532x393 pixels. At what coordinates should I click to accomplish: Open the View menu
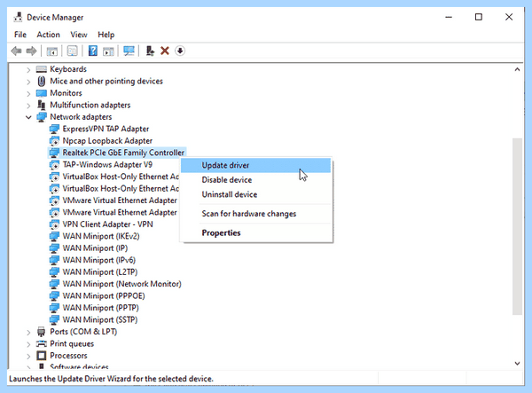coord(79,35)
